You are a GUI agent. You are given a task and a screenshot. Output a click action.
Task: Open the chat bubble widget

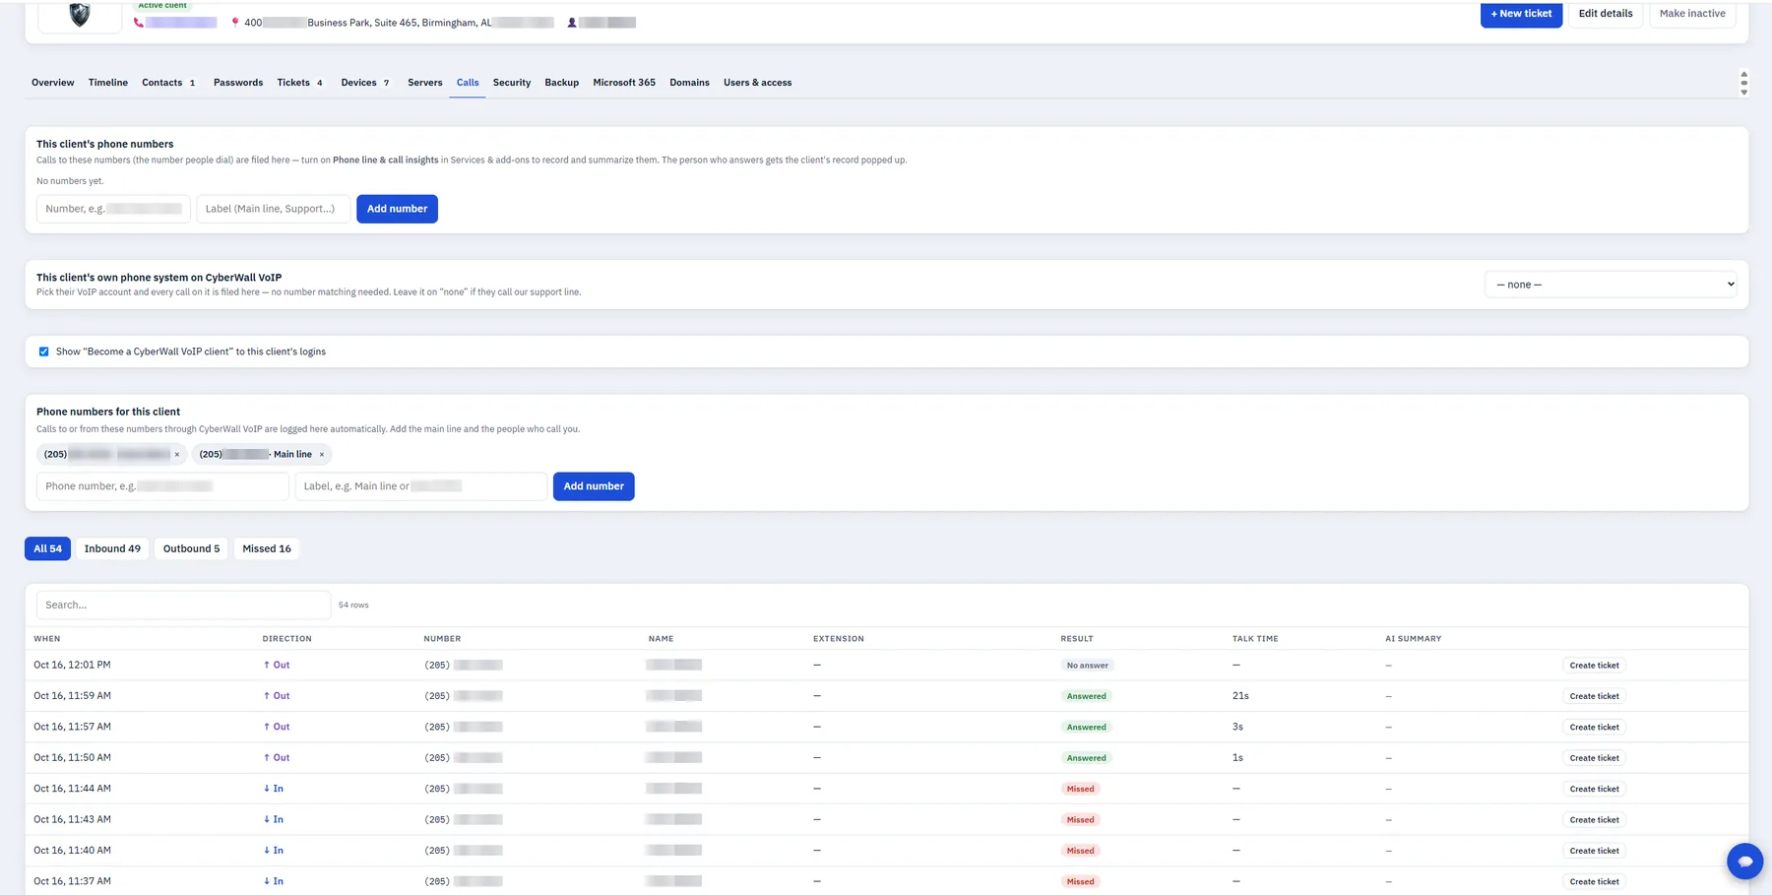[1744, 862]
